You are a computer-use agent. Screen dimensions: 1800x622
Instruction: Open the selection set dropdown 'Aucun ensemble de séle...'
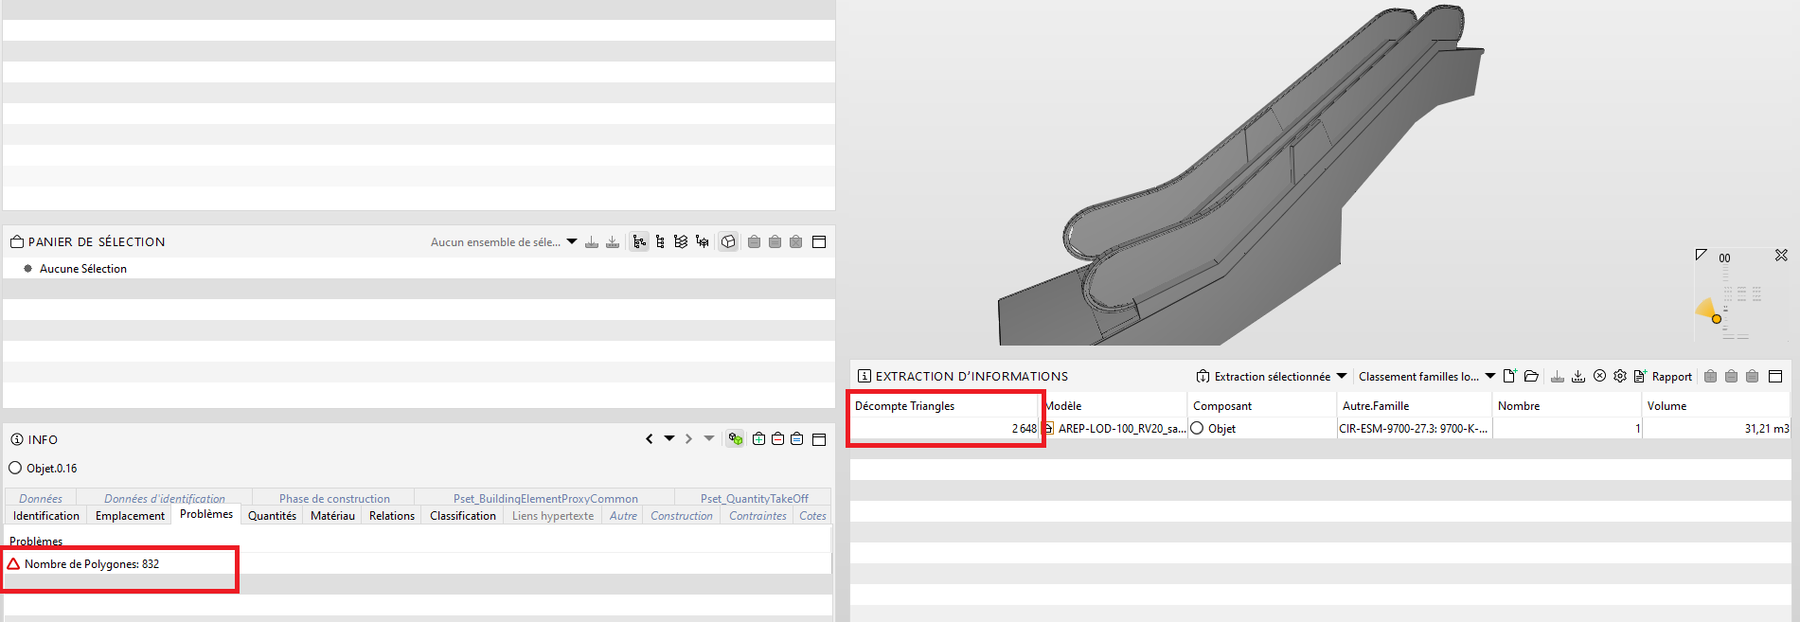point(504,242)
